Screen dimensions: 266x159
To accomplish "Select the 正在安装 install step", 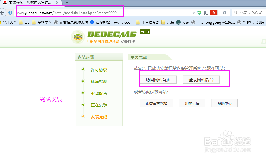I will click(x=99, y=105).
